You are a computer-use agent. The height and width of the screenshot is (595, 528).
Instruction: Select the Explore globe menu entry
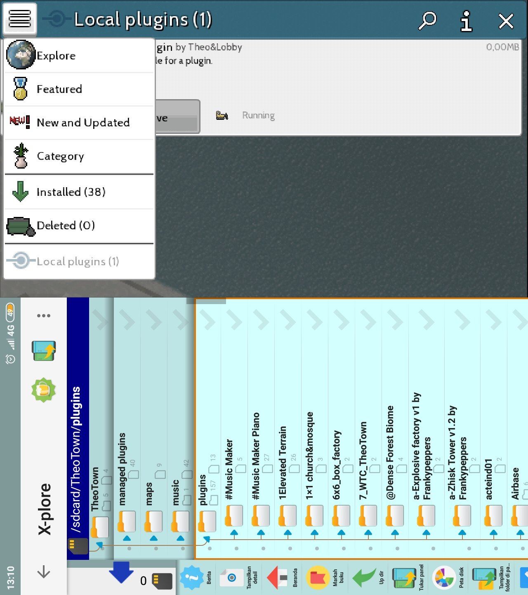(x=79, y=55)
